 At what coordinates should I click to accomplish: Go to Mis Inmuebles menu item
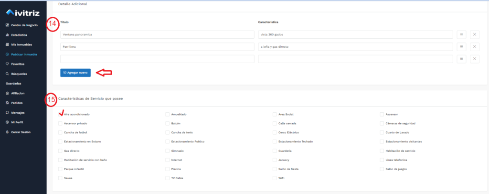21,44
